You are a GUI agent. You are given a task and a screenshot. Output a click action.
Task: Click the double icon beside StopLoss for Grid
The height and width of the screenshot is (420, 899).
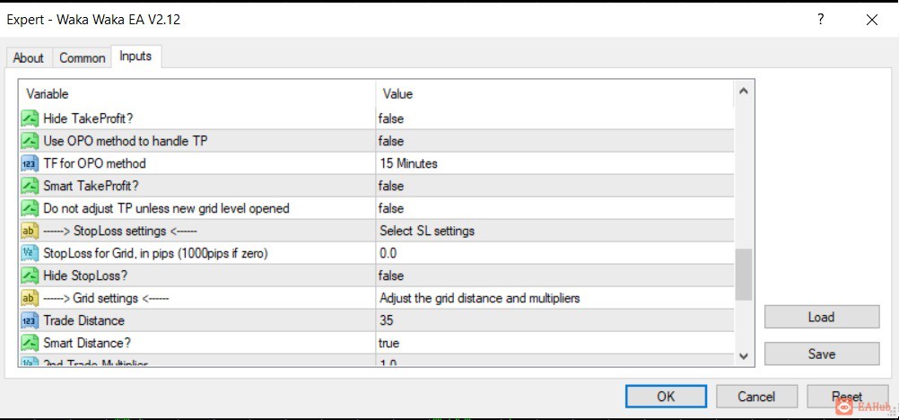(x=30, y=253)
